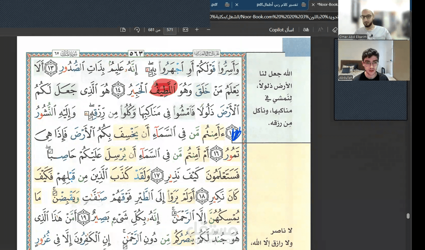Screen dimensions: 425x250
Task: Click the verse 17 marker
Action: (157, 175)
